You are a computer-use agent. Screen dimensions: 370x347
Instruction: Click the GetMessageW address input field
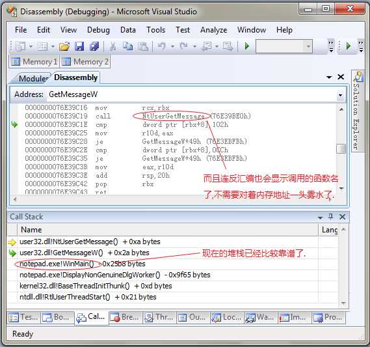[191, 94]
